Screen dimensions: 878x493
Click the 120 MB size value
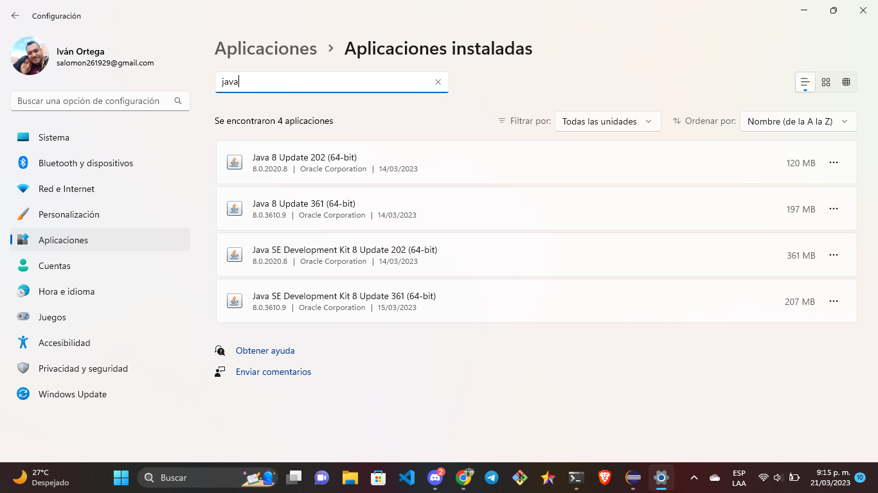[x=801, y=163]
